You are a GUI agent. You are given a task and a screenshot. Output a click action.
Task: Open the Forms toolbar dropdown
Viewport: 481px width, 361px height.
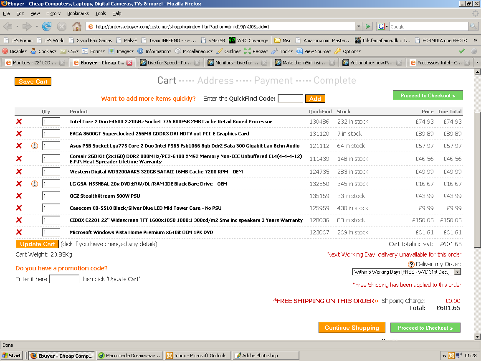tap(94, 51)
